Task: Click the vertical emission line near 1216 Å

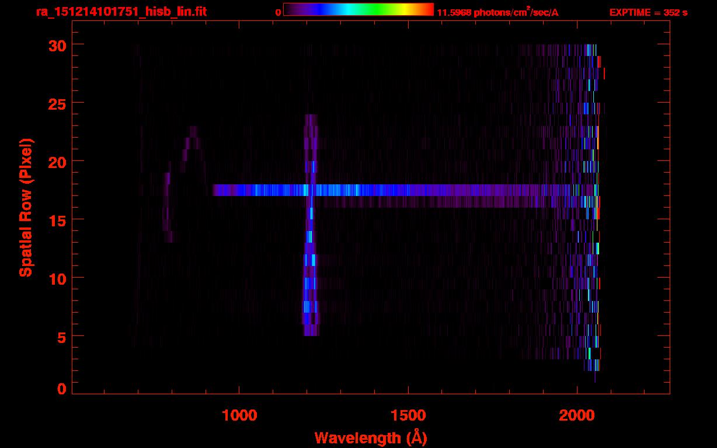Action: 311,225
